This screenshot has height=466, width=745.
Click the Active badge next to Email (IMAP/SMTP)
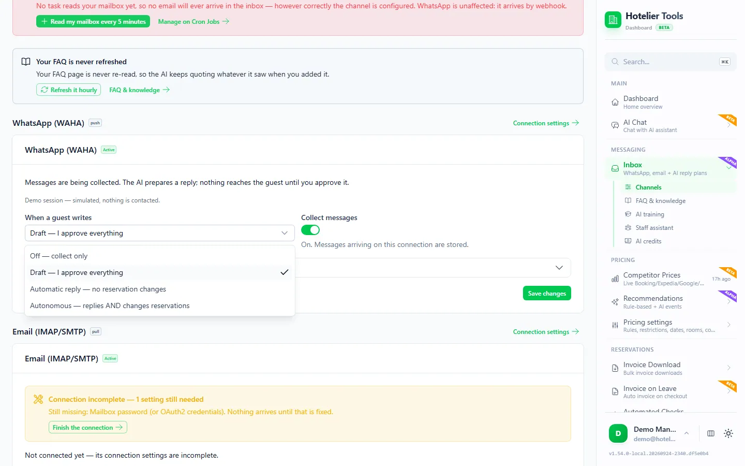pos(110,358)
